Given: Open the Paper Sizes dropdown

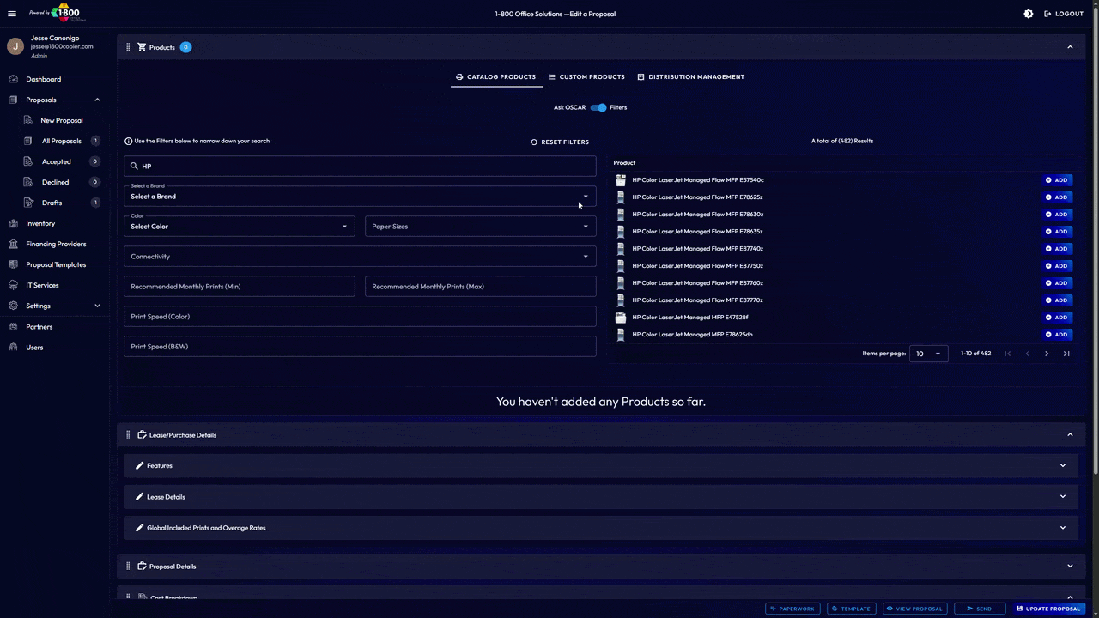Looking at the screenshot, I should point(481,226).
